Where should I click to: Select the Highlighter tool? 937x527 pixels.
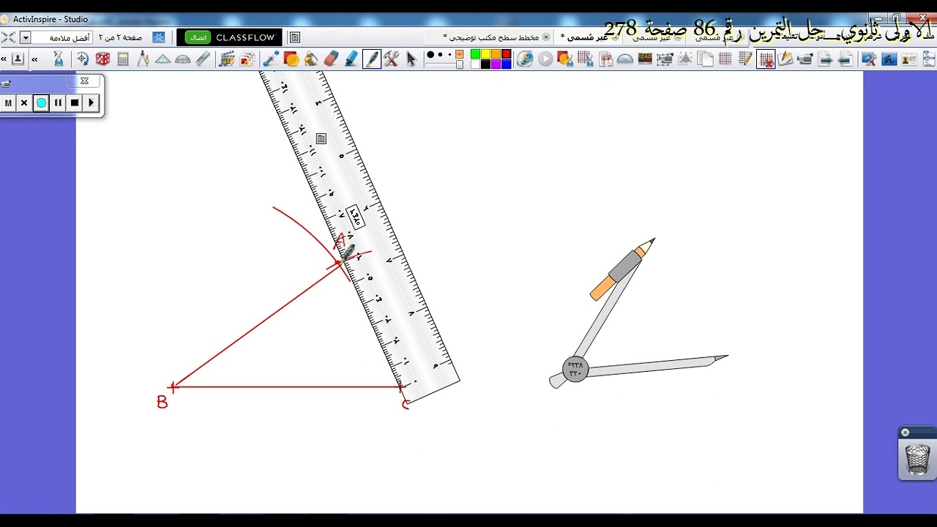[x=351, y=59]
